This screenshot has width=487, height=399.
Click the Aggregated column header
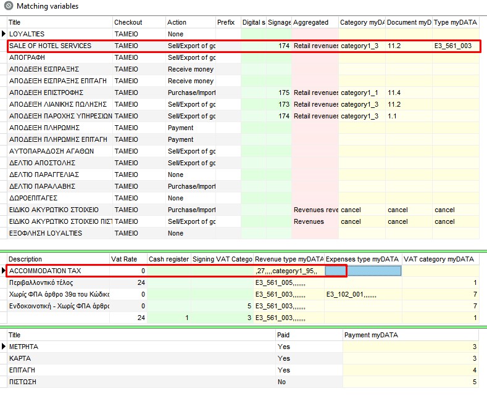(315, 22)
